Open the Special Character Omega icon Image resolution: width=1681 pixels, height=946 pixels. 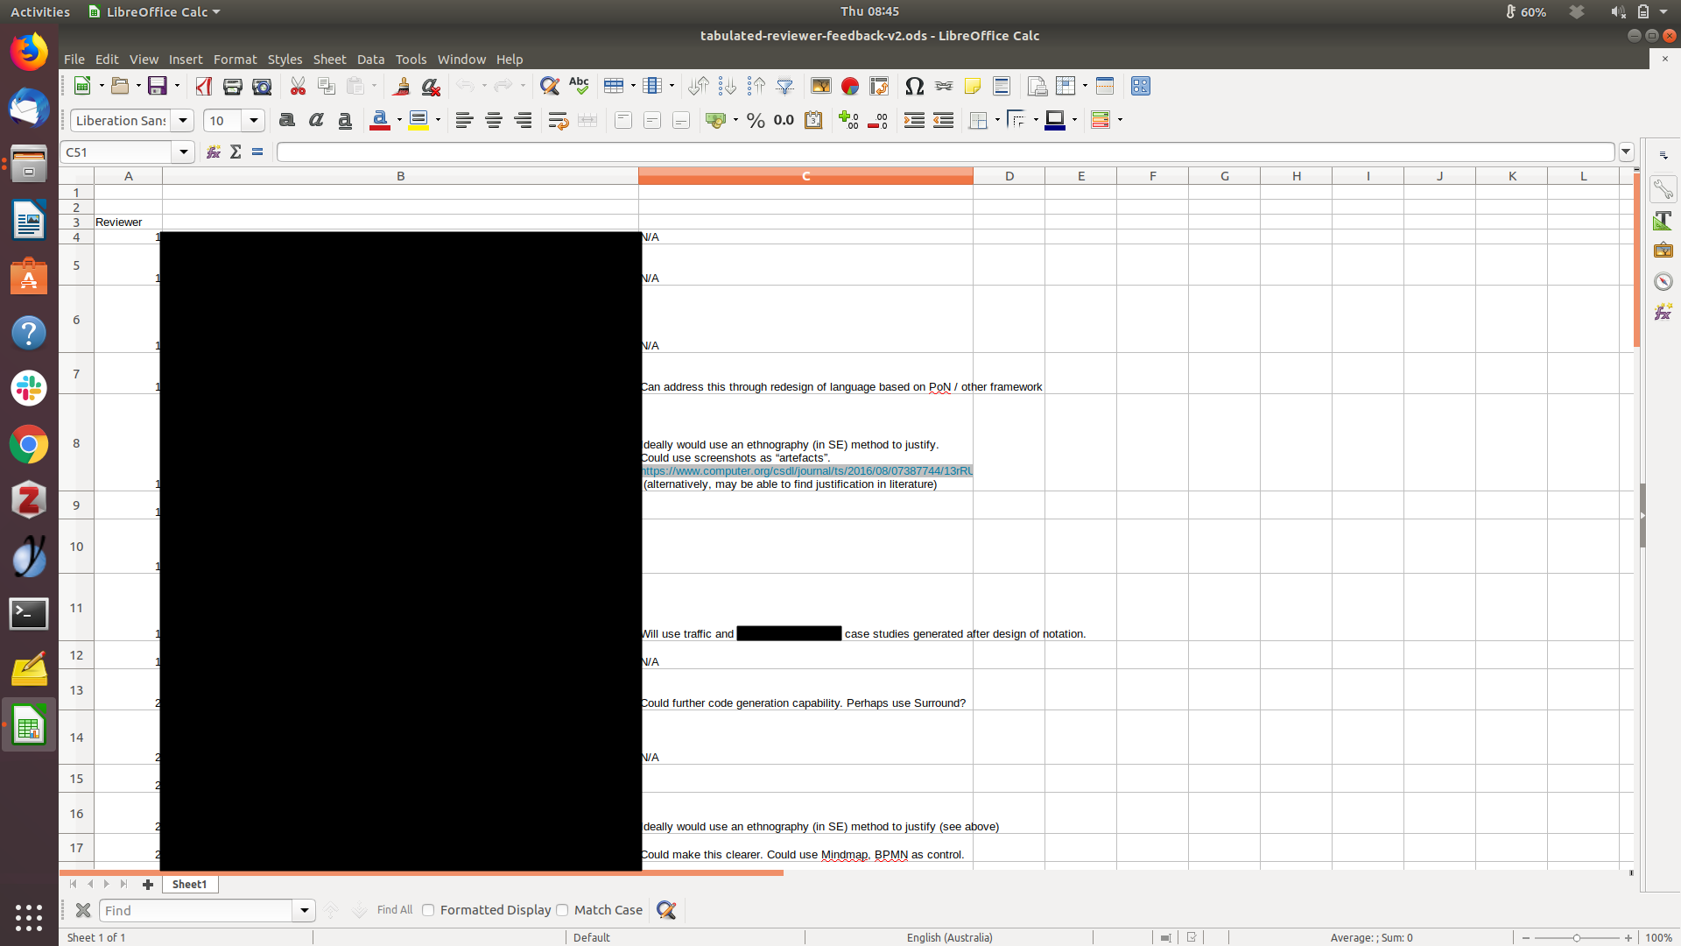914,86
